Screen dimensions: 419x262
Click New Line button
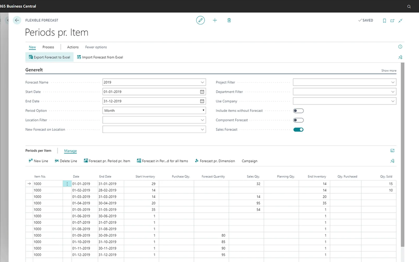coord(38,161)
